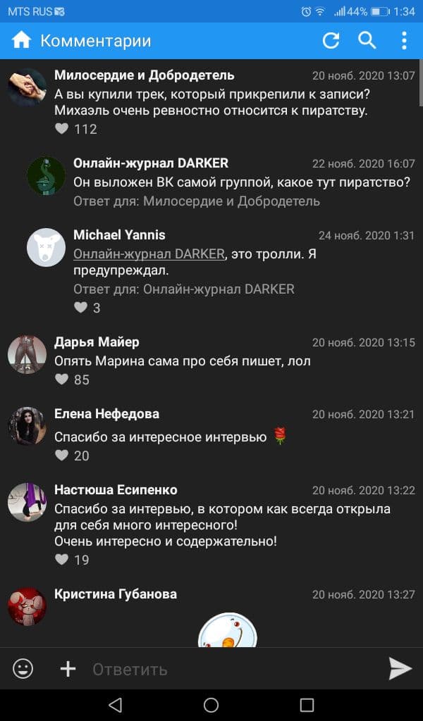Tap the home icon in header
This screenshot has height=721, width=423.
(x=21, y=40)
